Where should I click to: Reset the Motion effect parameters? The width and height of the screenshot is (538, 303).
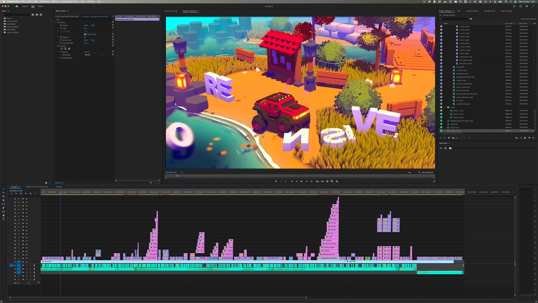113,22
